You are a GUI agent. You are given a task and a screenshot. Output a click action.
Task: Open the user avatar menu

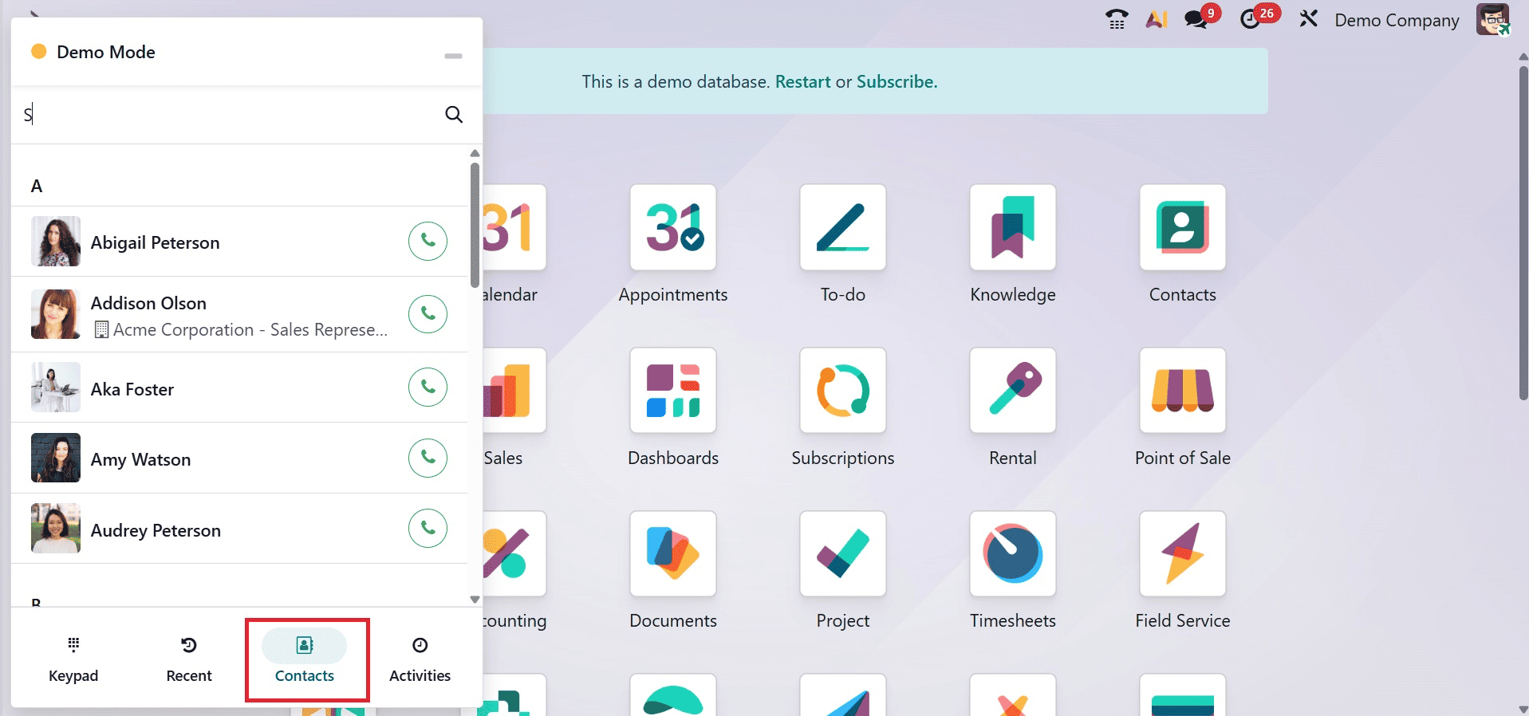coord(1492,19)
